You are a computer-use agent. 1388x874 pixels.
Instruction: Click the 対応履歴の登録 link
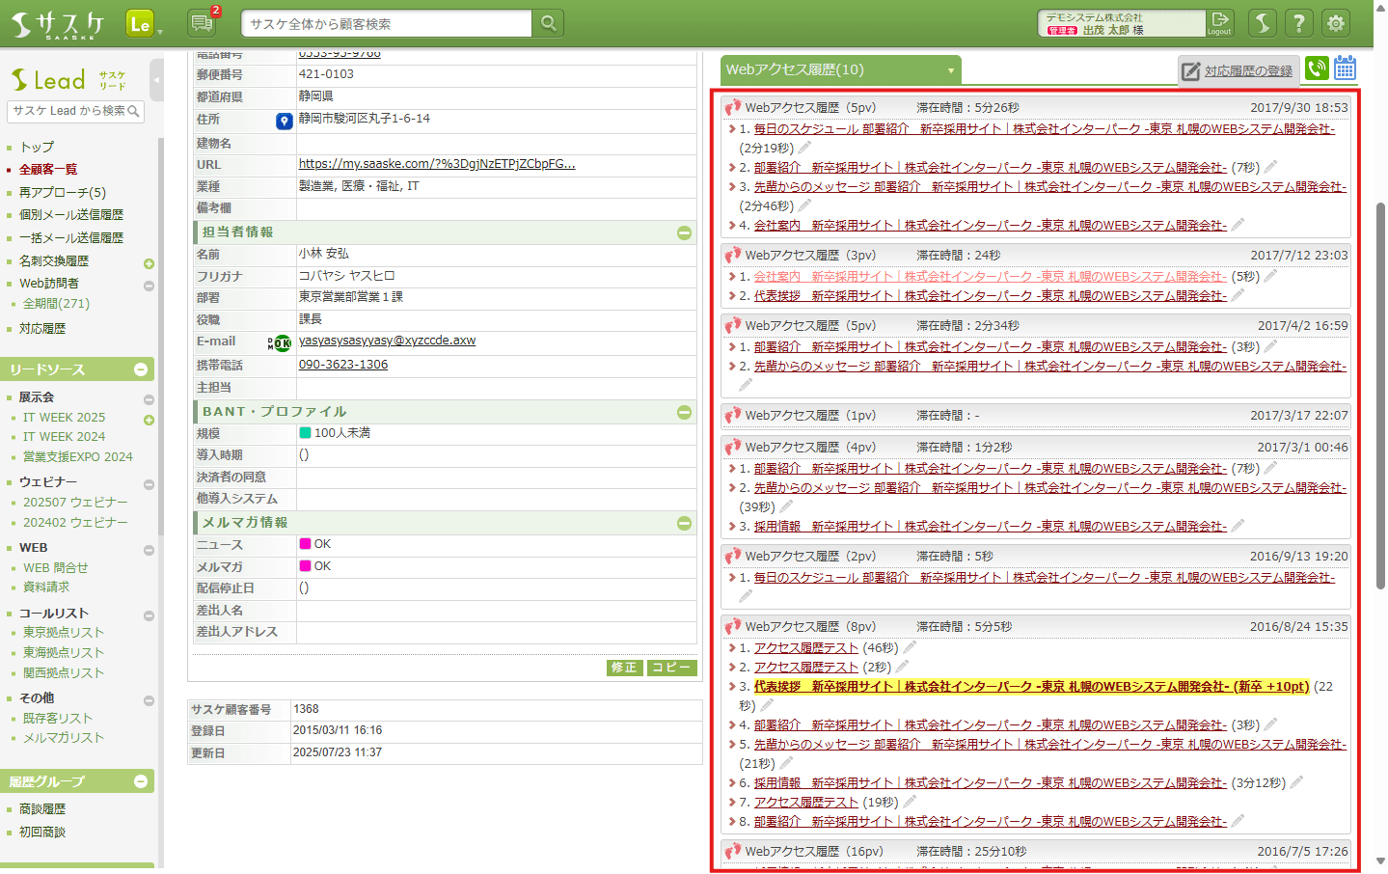coord(1238,70)
